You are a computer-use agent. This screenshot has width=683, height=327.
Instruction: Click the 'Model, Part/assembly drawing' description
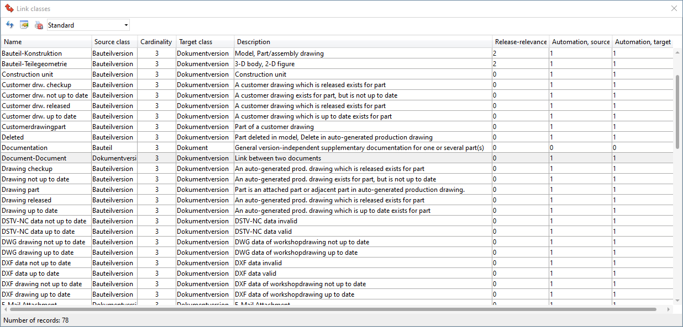[280, 53]
